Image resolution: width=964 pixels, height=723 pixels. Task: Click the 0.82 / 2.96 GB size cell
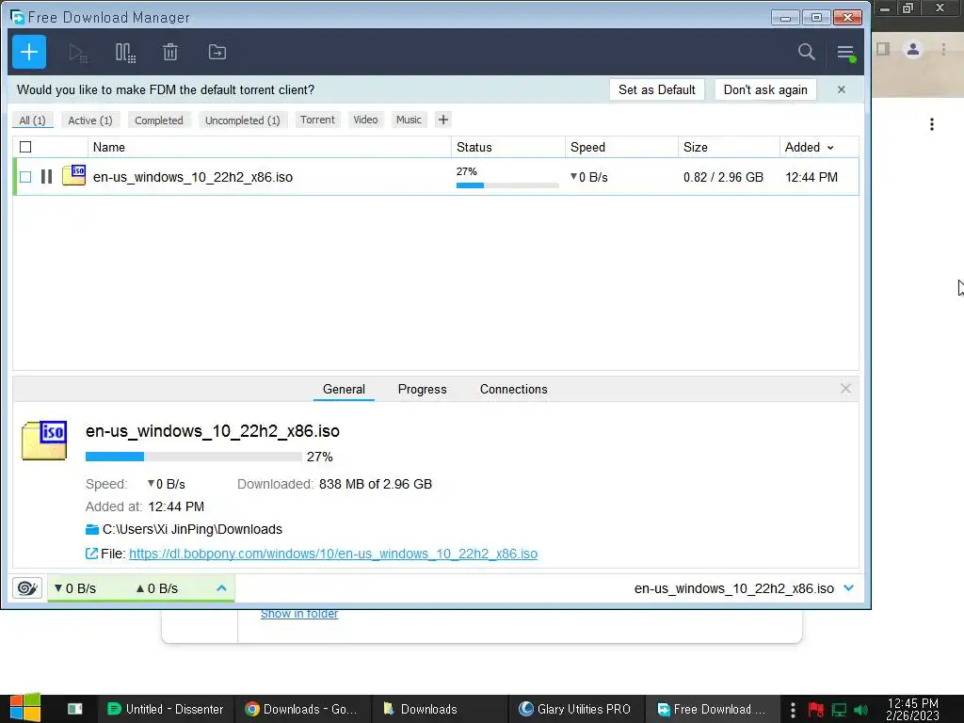point(723,177)
